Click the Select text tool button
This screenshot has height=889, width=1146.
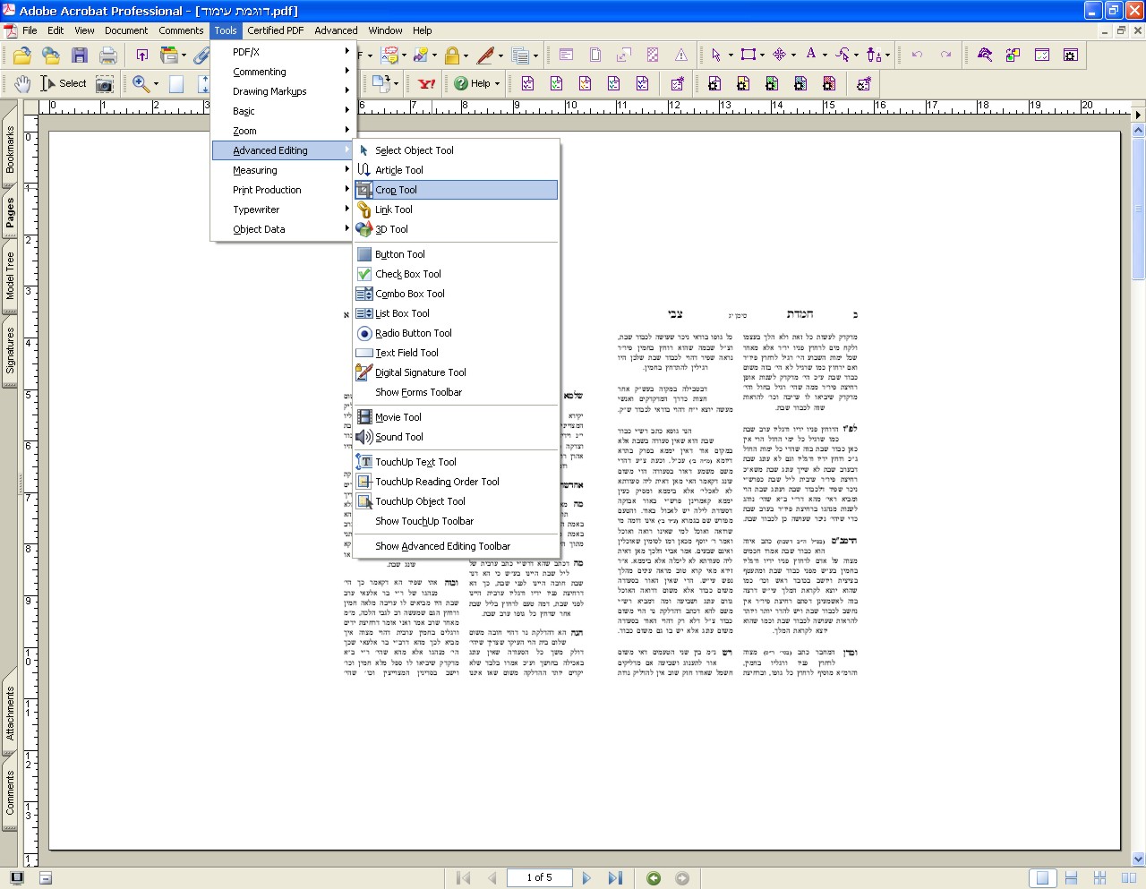point(64,84)
